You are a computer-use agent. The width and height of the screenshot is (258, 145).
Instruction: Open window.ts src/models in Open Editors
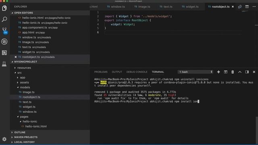[50, 37]
